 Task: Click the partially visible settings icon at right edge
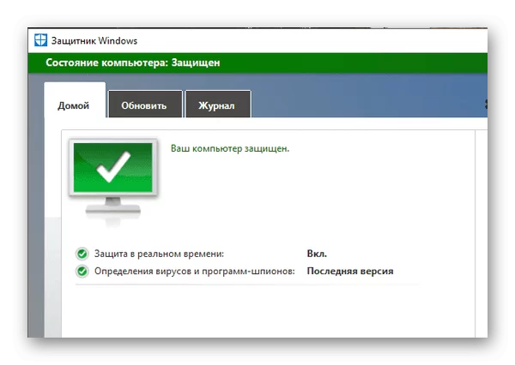pos(485,105)
